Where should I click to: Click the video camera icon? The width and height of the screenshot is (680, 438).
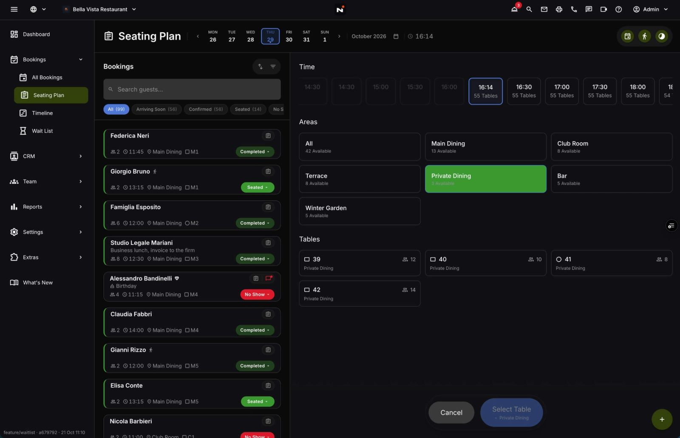(603, 9)
